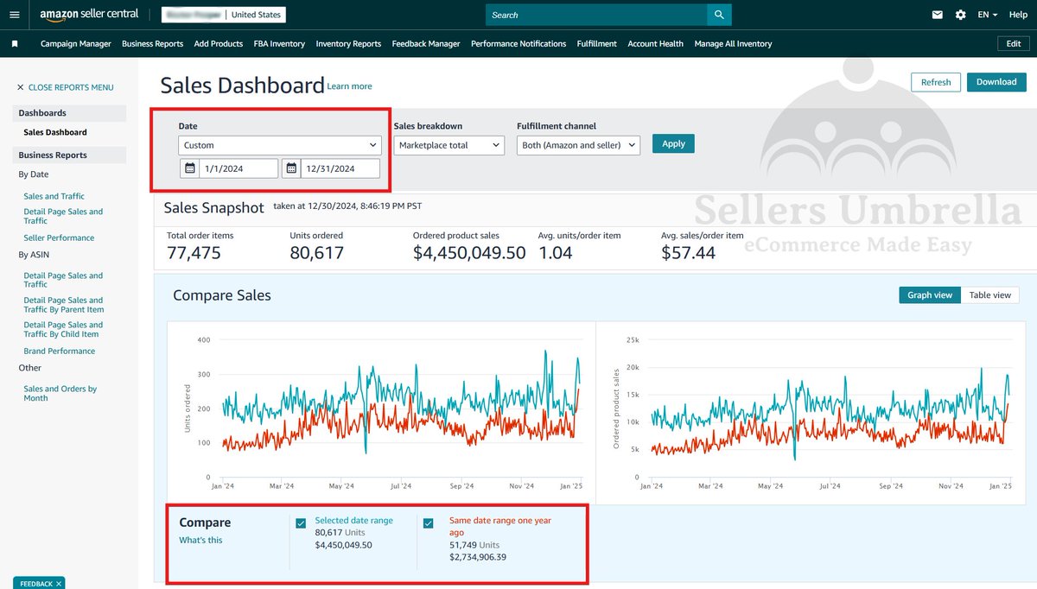Image resolution: width=1037 pixels, height=589 pixels.
Task: Open the Sales breakdown dropdown
Action: click(449, 145)
